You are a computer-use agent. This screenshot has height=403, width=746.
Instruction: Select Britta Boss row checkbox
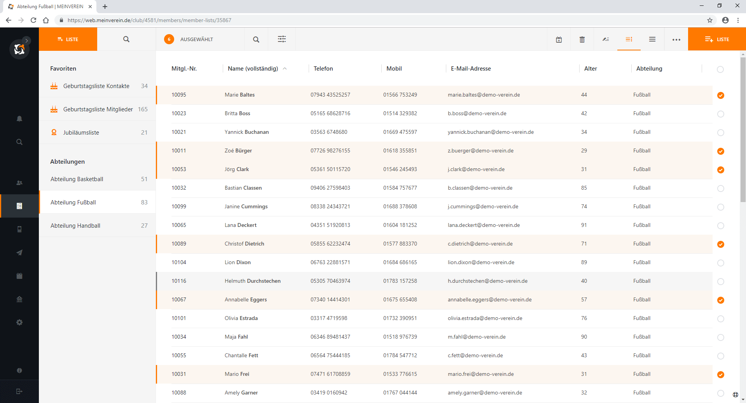click(x=720, y=114)
